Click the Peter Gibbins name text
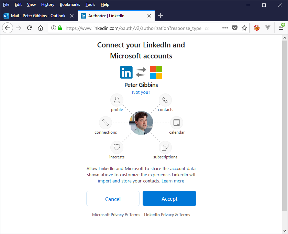The width and height of the screenshot is (288, 234). click(x=141, y=85)
